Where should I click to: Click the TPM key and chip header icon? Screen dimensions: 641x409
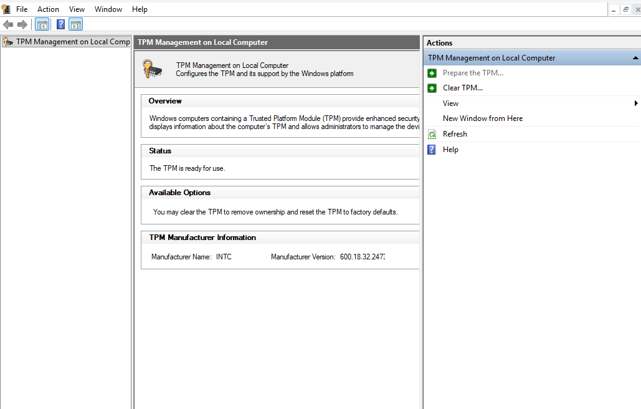(152, 69)
